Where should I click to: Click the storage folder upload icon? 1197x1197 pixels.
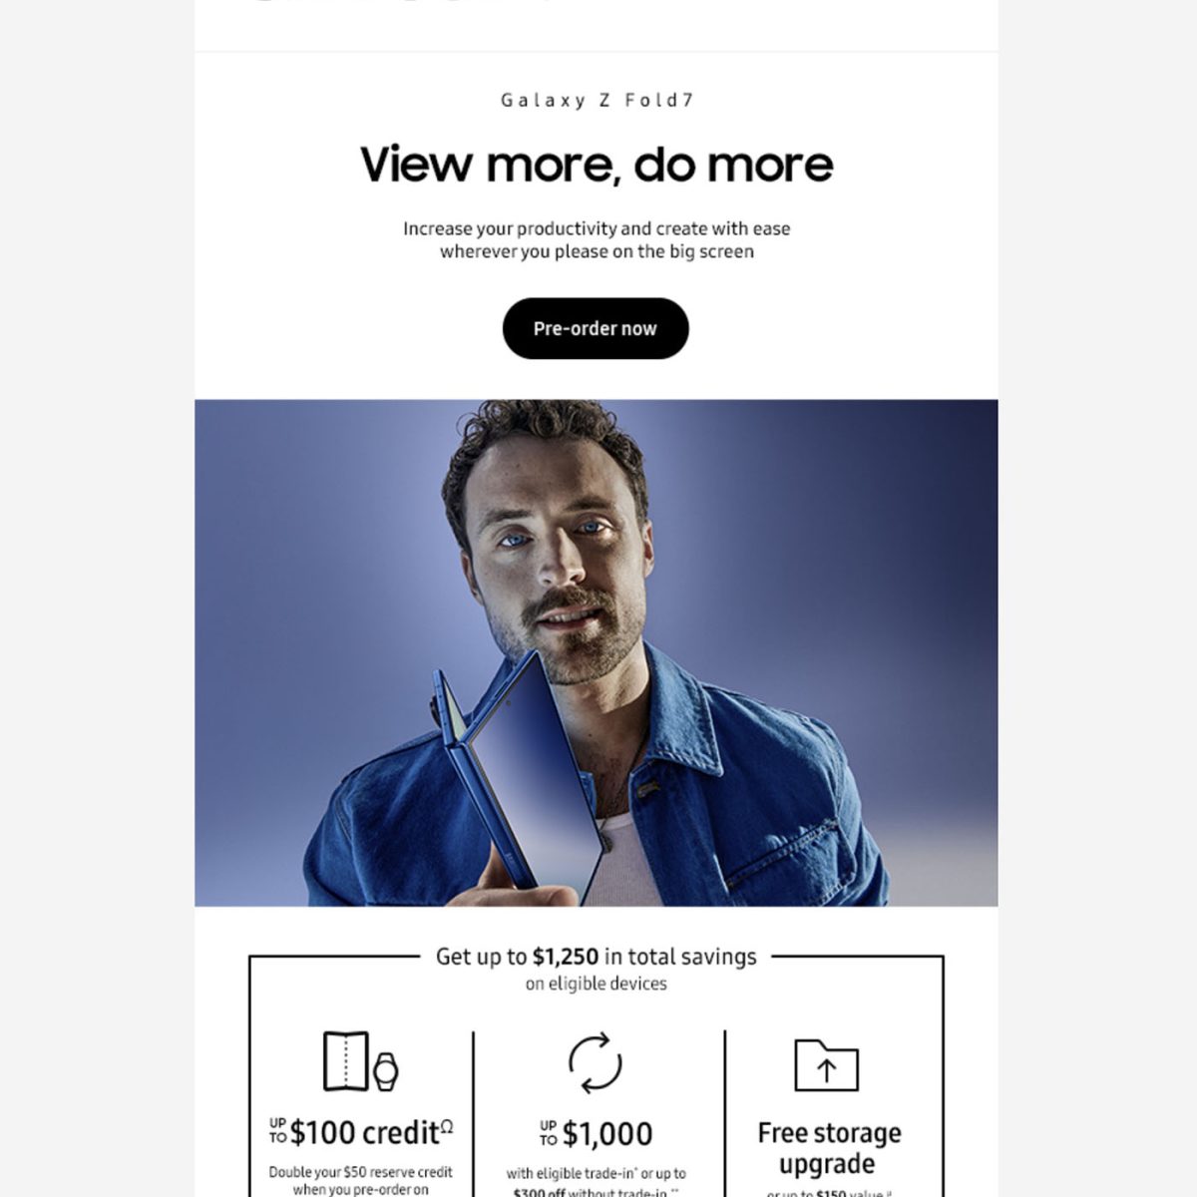pyautogui.click(x=826, y=1064)
